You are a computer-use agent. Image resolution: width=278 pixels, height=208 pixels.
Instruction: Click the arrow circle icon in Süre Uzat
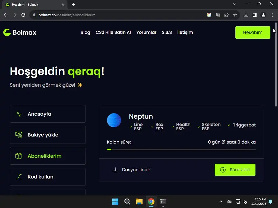pos(223,170)
